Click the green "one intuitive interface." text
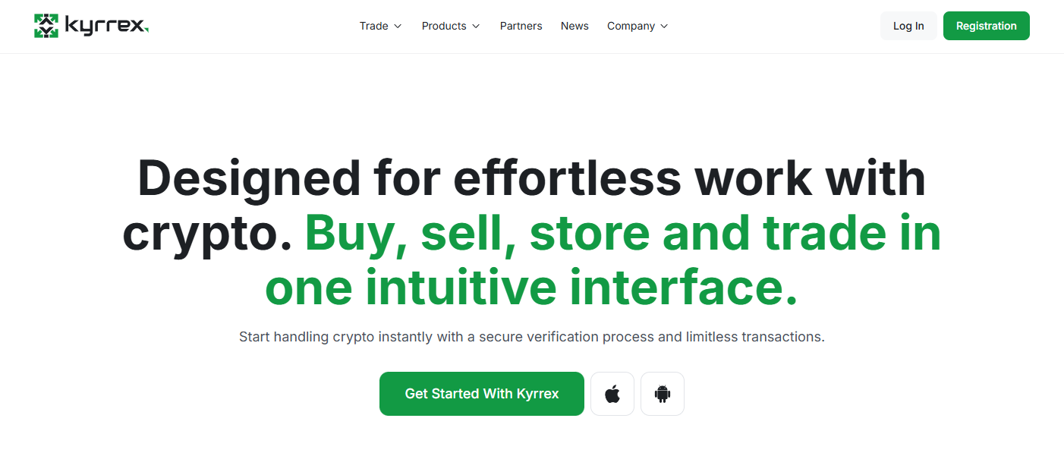The image size is (1064, 456). [531, 288]
